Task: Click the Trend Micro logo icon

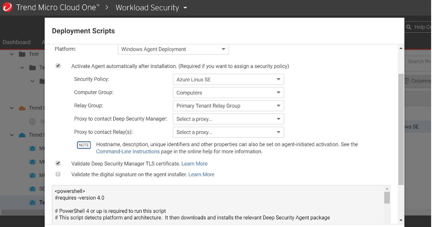Action: (8, 8)
